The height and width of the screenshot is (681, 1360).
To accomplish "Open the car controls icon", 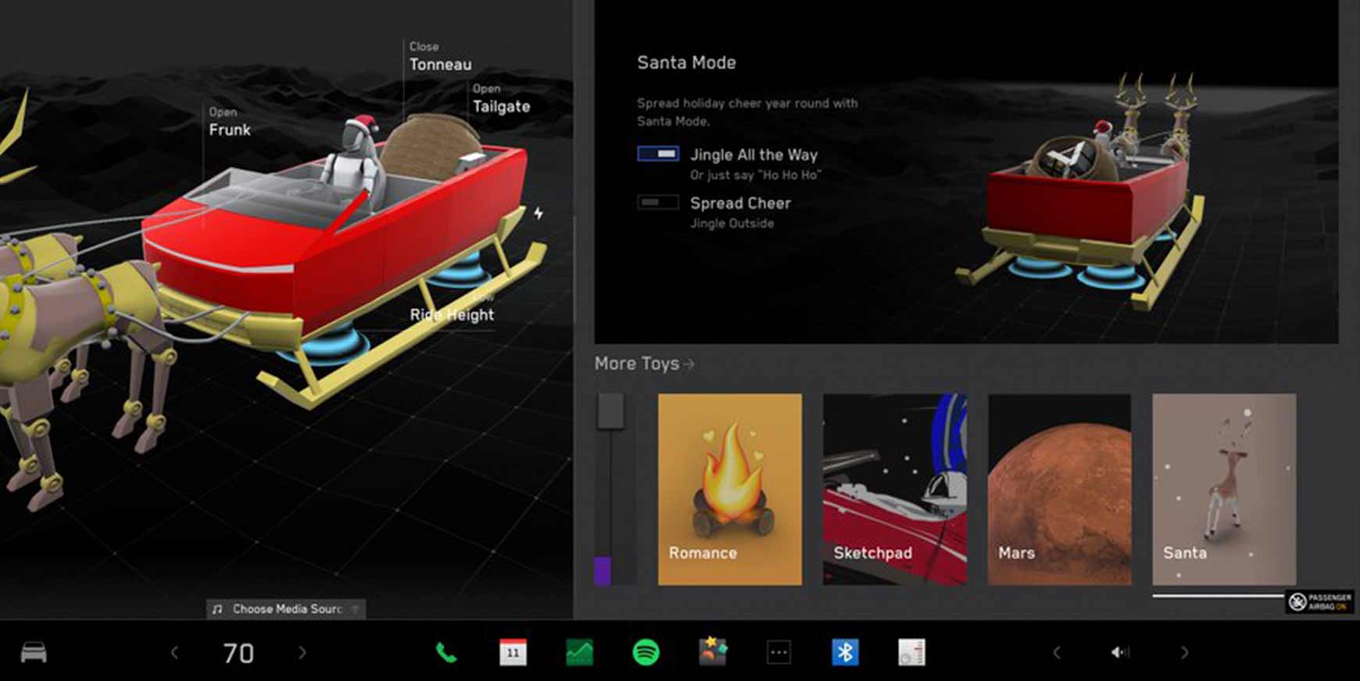I will (x=34, y=652).
